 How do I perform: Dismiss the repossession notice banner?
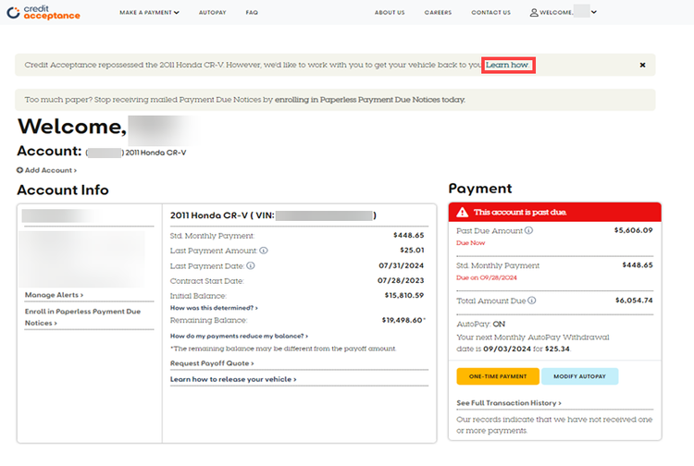642,65
